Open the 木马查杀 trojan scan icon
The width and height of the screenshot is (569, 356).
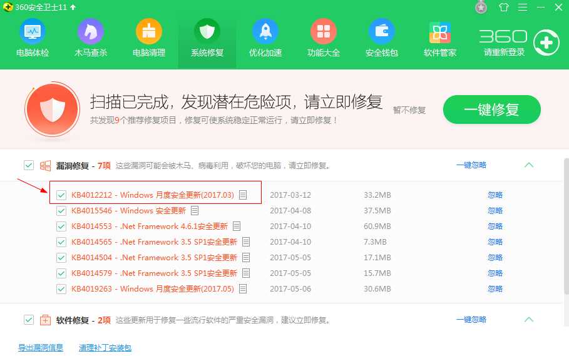click(91, 32)
